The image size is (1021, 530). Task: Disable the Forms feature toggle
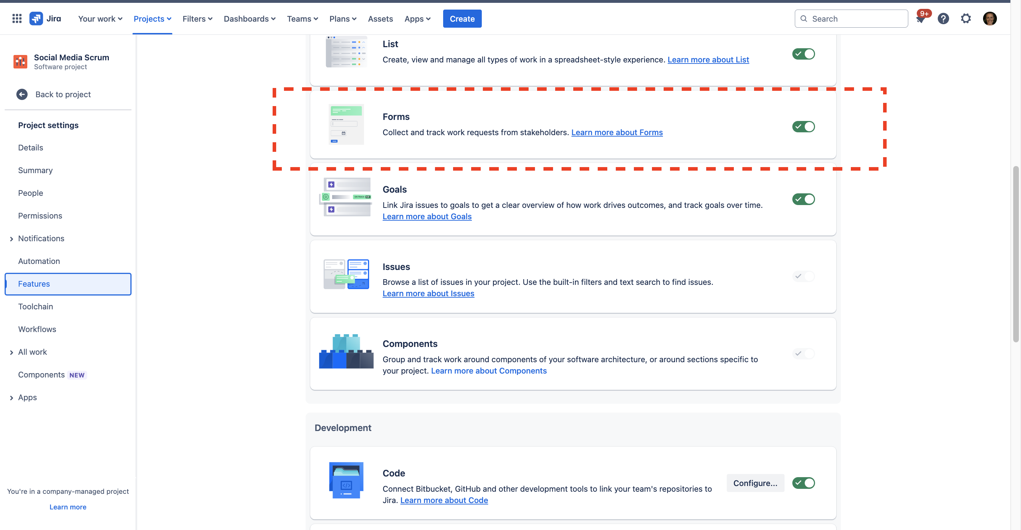[x=803, y=127]
